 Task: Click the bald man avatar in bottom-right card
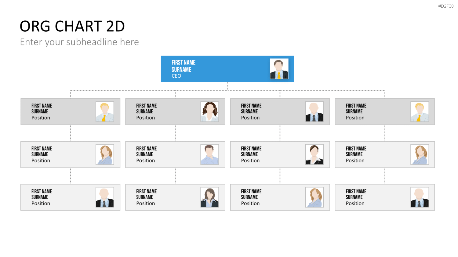pos(420,197)
